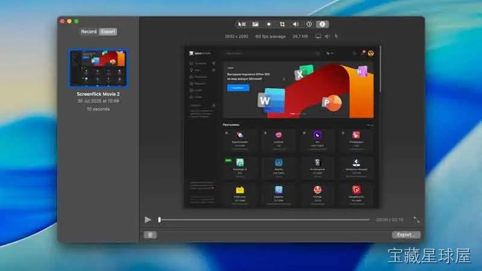The width and height of the screenshot is (482, 271).
Task: Click the PowerPoint icon in preview banner
Action: tap(332, 102)
